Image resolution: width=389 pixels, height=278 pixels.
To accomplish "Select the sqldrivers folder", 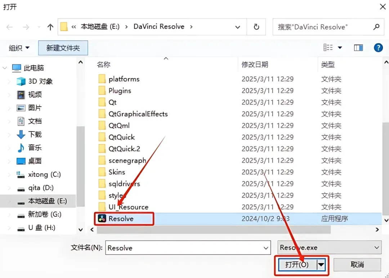I will [x=124, y=184].
